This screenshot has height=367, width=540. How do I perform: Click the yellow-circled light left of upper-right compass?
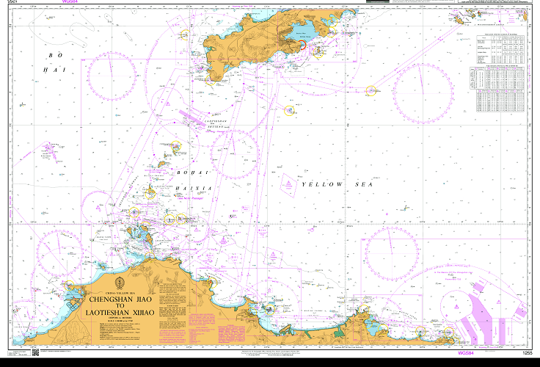[x=371, y=90]
